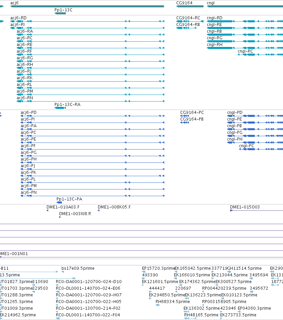Image resolution: width=283 pixels, height=320 pixels.
Task: Click transcript acj6-RM
Action: pyautogui.click(x=25, y=91)
